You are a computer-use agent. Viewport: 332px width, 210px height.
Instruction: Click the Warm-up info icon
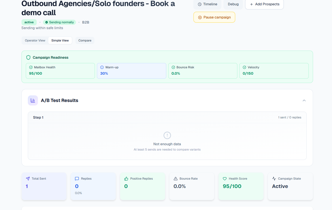(101, 67)
